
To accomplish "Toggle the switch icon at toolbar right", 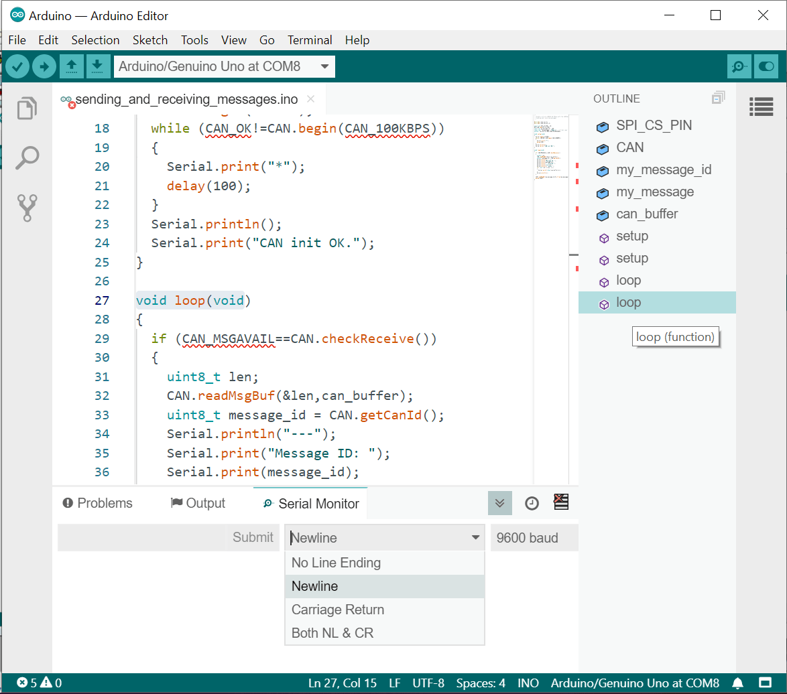I will tap(766, 66).
